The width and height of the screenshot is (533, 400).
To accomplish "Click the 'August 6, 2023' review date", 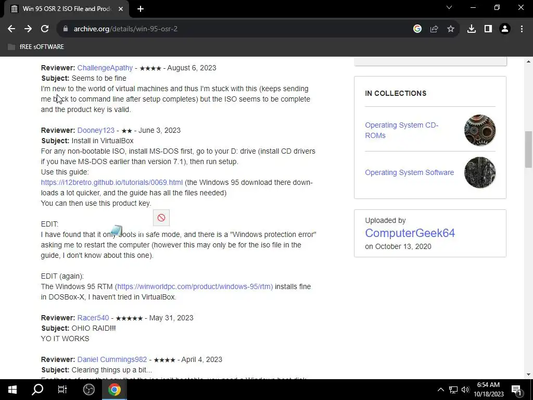I will pos(192,68).
